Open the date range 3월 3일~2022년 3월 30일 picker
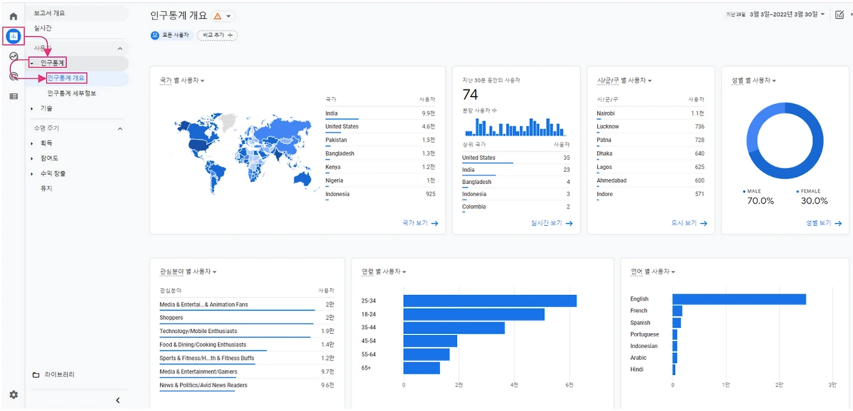Viewport: 853px width, 411px height. pyautogui.click(x=786, y=14)
